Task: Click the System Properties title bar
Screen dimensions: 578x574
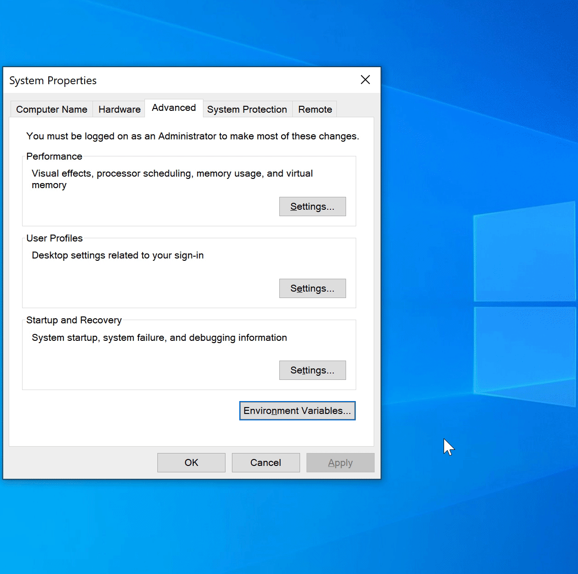Action: [x=138, y=80]
